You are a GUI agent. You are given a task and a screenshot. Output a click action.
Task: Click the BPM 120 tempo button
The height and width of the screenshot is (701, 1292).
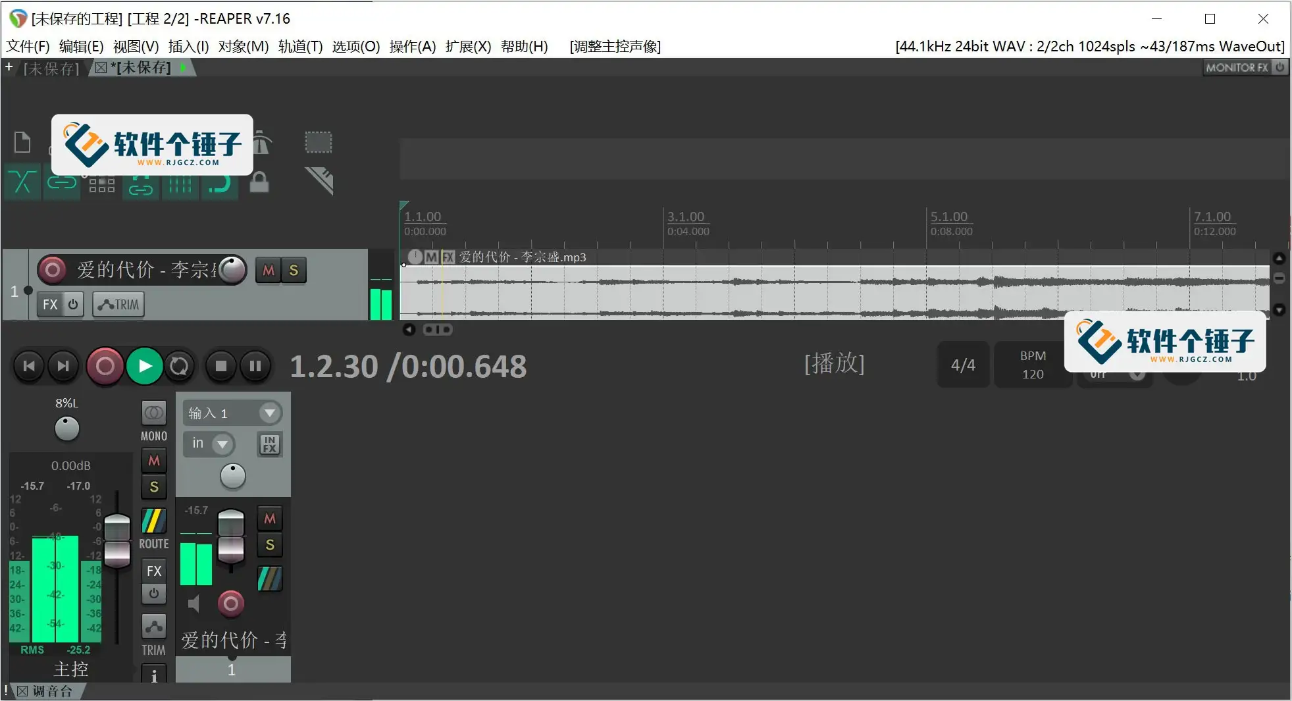(x=1031, y=365)
